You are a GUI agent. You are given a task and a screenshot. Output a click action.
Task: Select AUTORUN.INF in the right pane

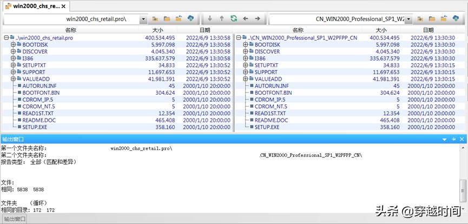[x=272, y=86]
